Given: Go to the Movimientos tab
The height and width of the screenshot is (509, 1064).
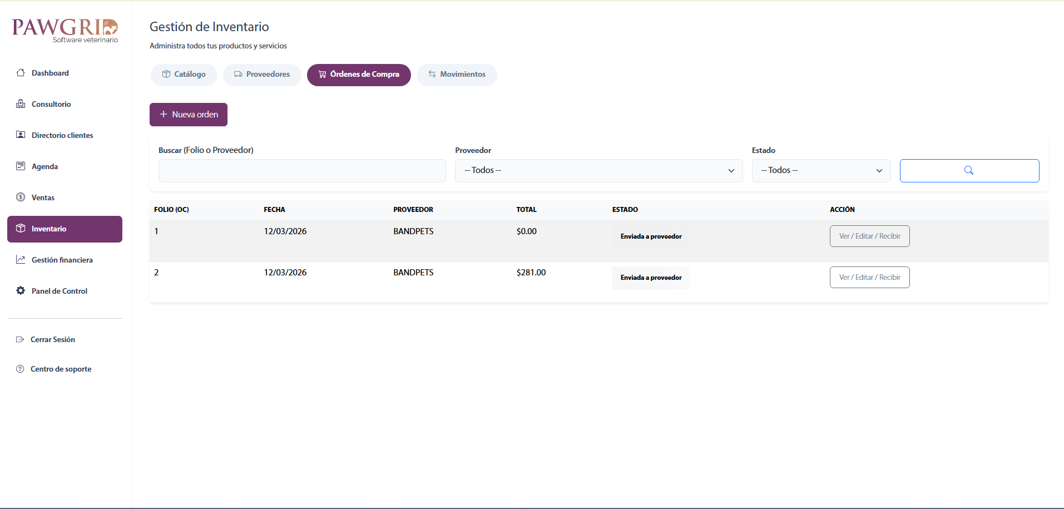Looking at the screenshot, I should [457, 75].
